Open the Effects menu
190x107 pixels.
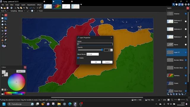click(x=39, y=5)
